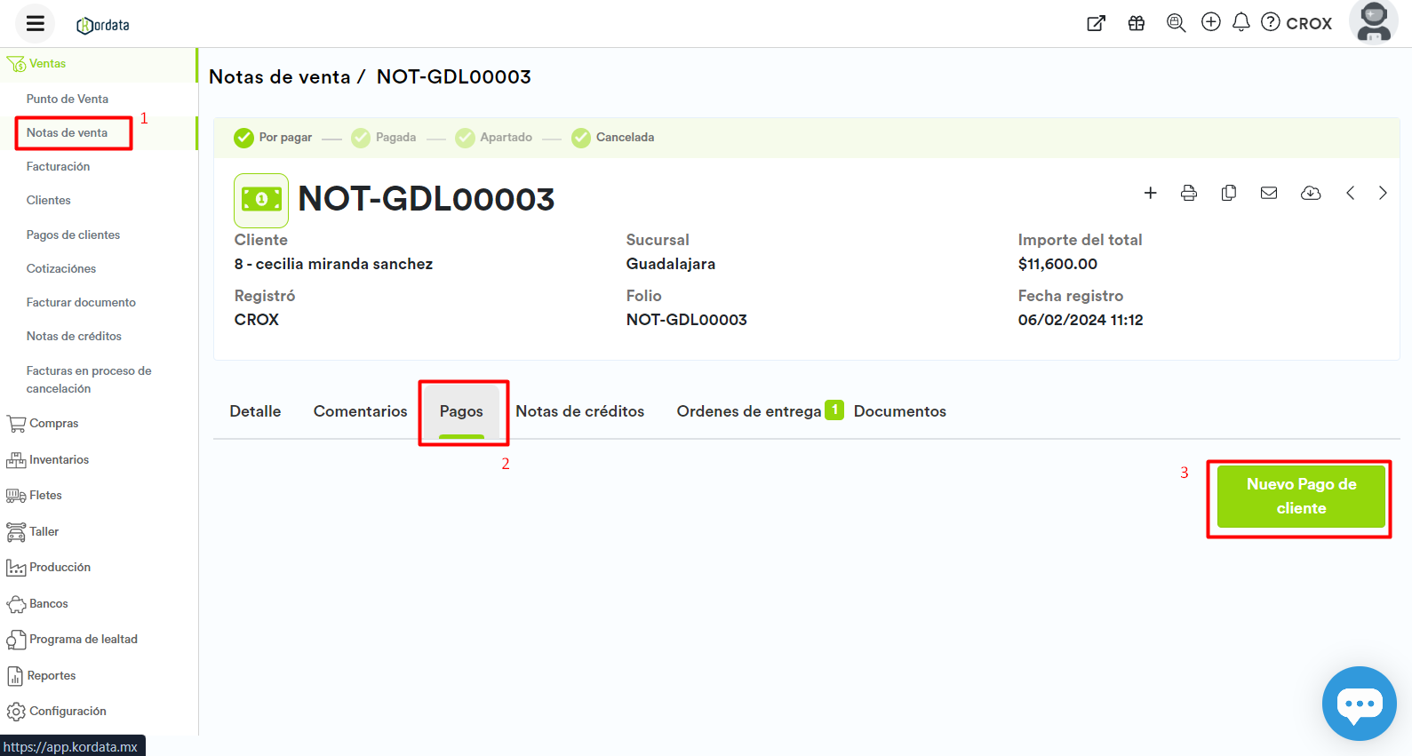Send the note by email icon
Viewport: 1412px width, 756px height.
(1268, 193)
